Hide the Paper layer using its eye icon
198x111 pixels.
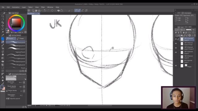(176, 66)
